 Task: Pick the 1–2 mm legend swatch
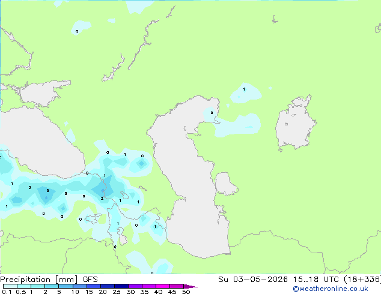[38, 286]
